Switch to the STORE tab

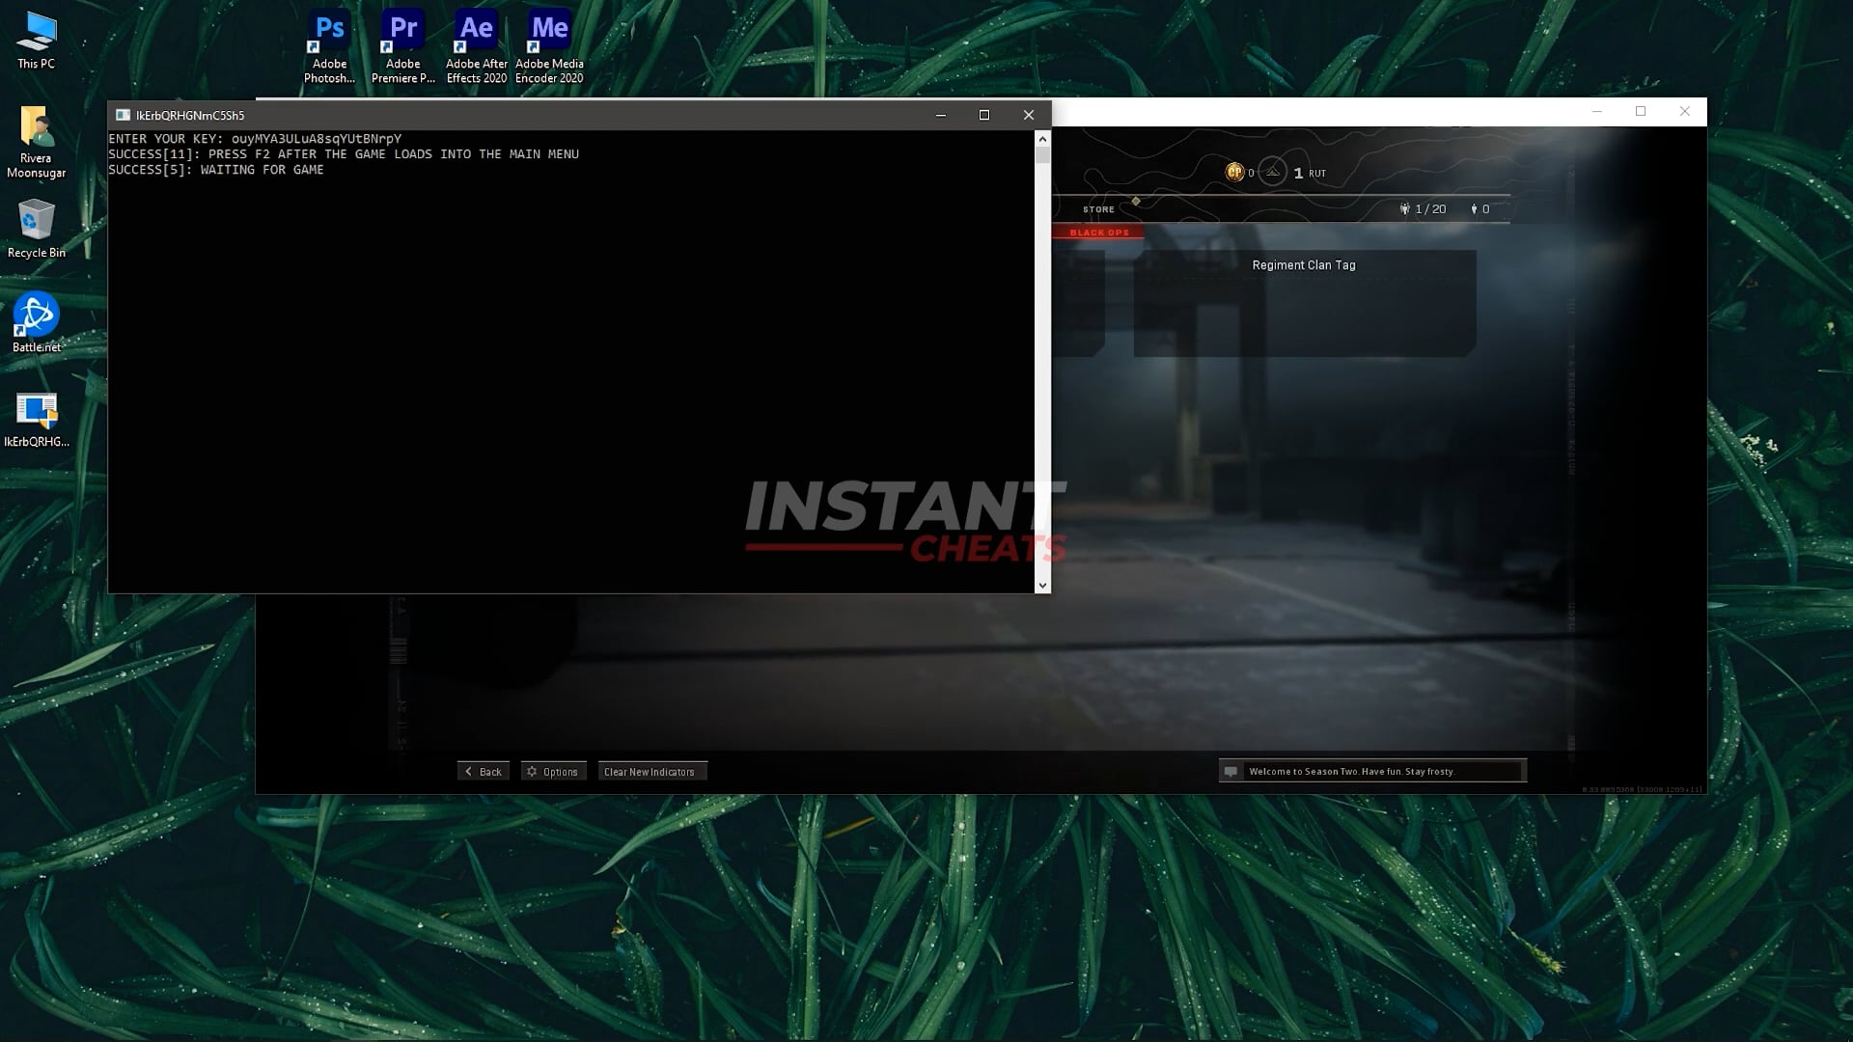coord(1100,208)
